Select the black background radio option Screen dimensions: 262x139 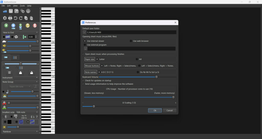pos(5,122)
